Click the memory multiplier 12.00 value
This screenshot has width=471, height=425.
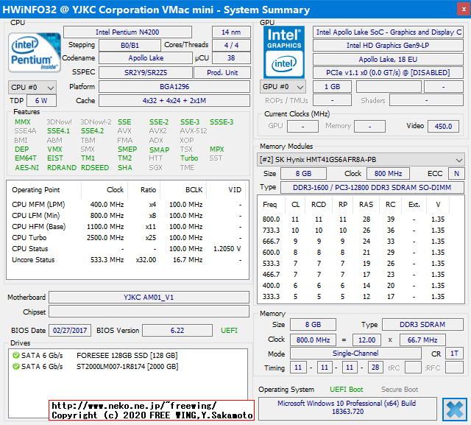pyautogui.click(x=366, y=340)
